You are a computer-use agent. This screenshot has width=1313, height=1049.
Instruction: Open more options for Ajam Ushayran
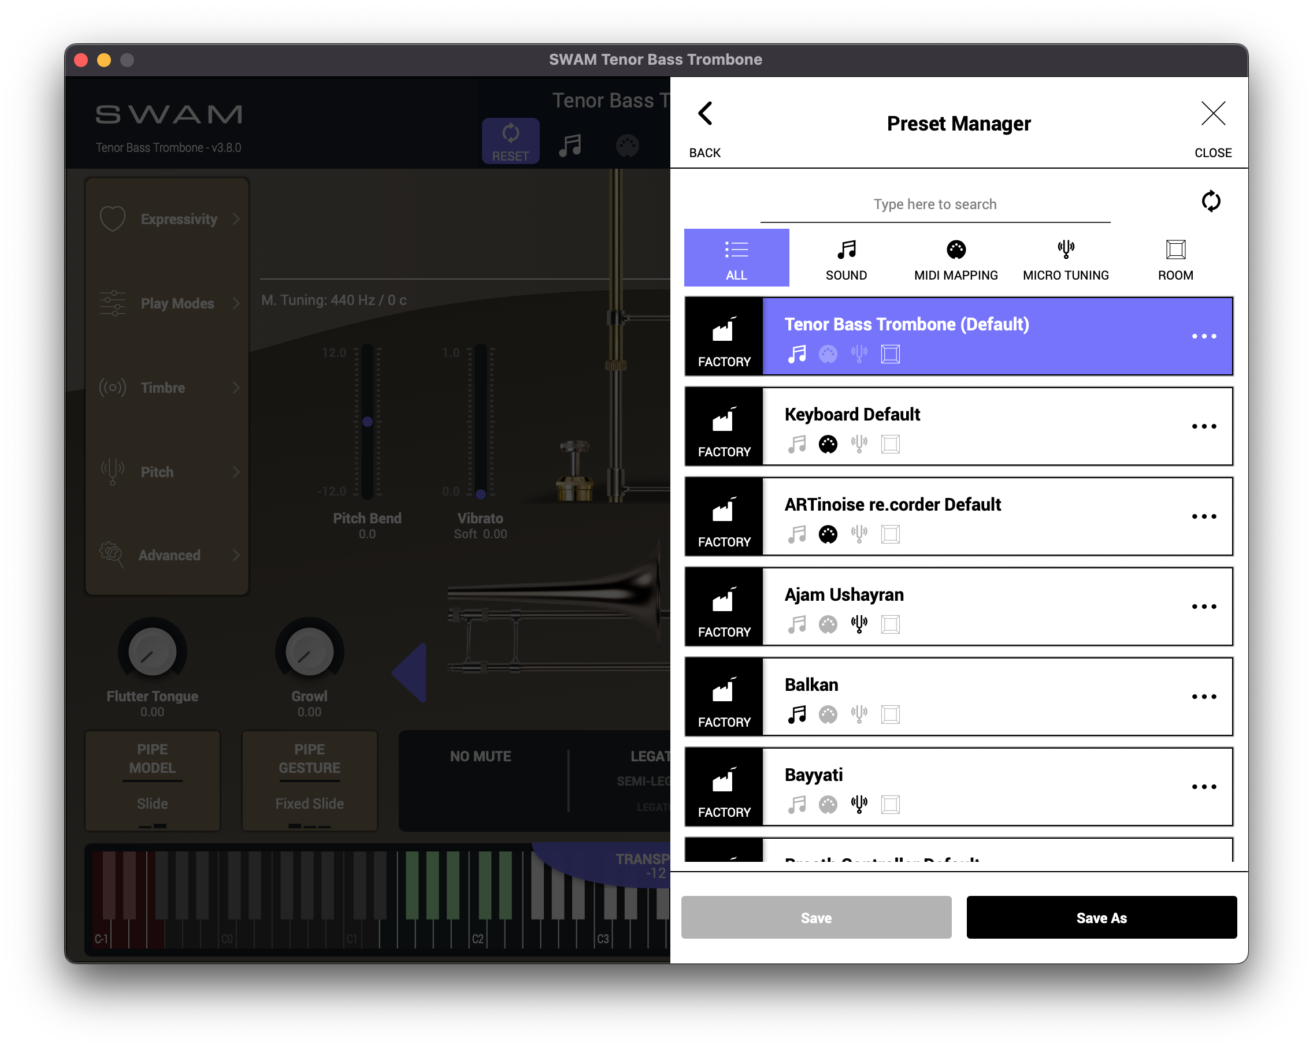pyautogui.click(x=1203, y=607)
